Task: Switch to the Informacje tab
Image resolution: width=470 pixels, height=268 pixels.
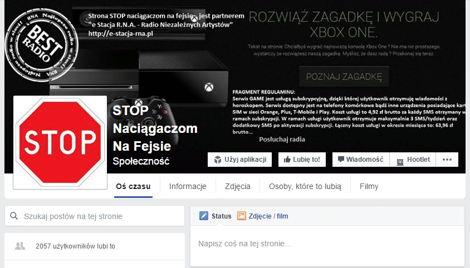Action: coord(188,186)
